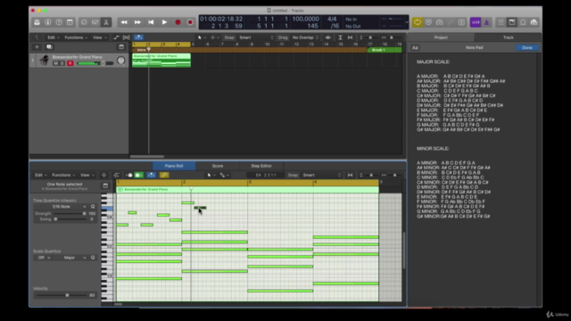Select the Boesendorfer Grand Piano region
Image resolution: width=571 pixels, height=321 pixels.
tap(161, 61)
